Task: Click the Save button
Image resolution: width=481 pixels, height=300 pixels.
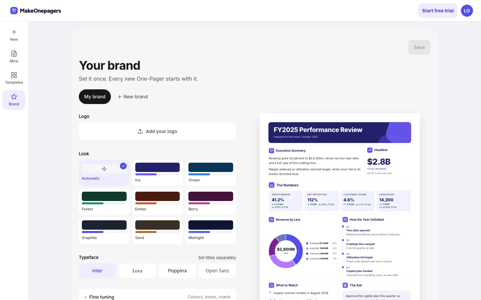Action: [419, 47]
